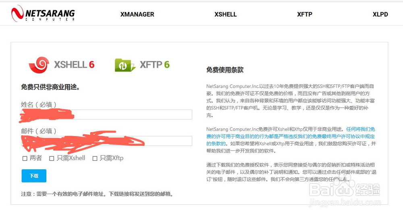Open the blue license agreement link text

(x=291, y=136)
